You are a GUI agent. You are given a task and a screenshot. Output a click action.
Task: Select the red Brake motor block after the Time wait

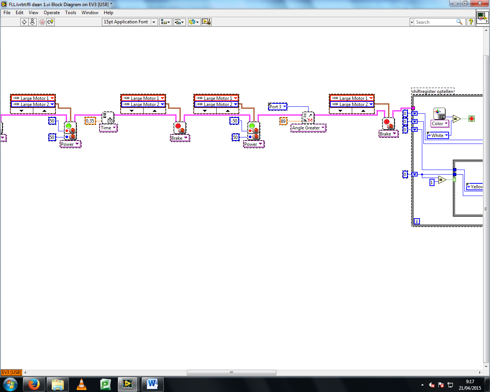coord(180,128)
